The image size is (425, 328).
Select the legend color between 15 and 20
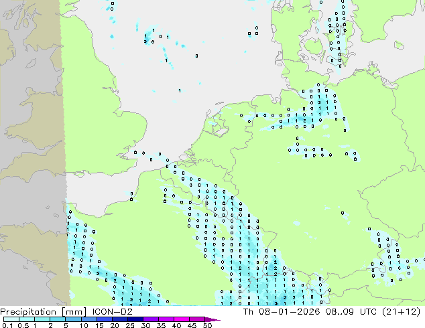click(105, 319)
